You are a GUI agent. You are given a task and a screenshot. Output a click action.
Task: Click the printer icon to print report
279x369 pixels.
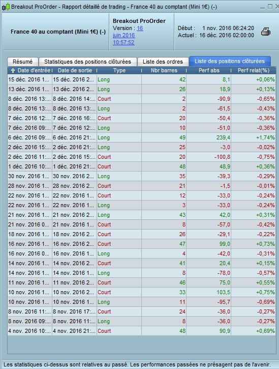click(266, 32)
